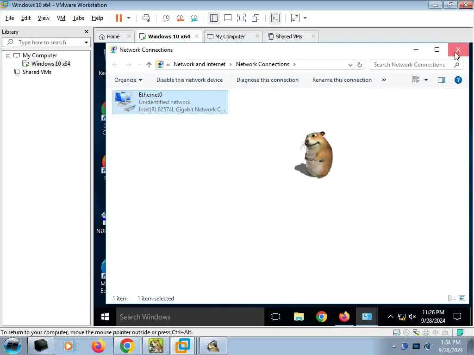The image size is (474, 355).
Task: Switch to Unity mode
Action: pos(256,18)
